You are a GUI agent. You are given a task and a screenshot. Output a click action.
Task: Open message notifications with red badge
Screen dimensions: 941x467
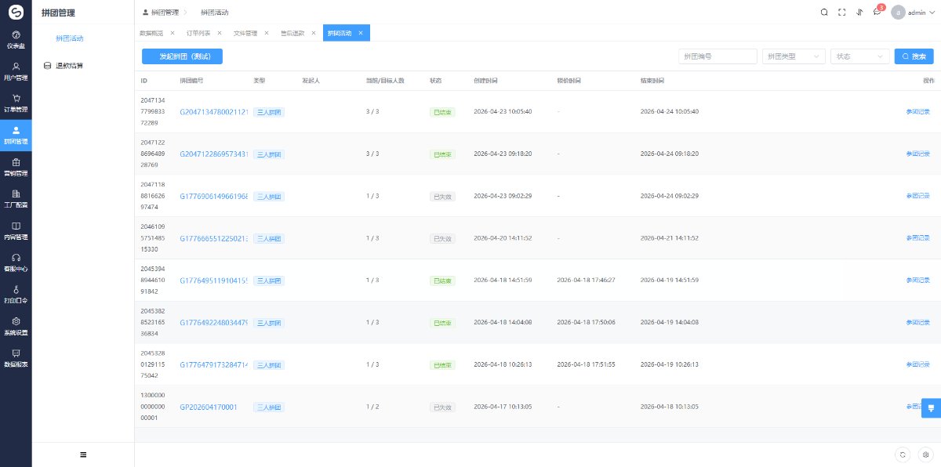(878, 12)
